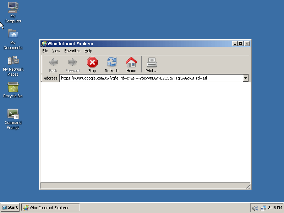Go to the Home page
The image size is (284, 213).
point(131,65)
